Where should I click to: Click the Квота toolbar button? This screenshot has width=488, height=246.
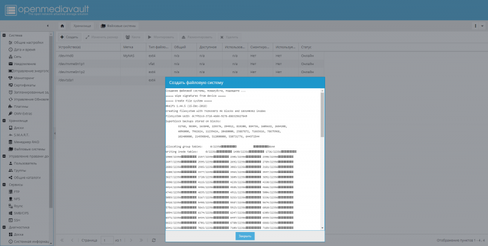(x=132, y=37)
